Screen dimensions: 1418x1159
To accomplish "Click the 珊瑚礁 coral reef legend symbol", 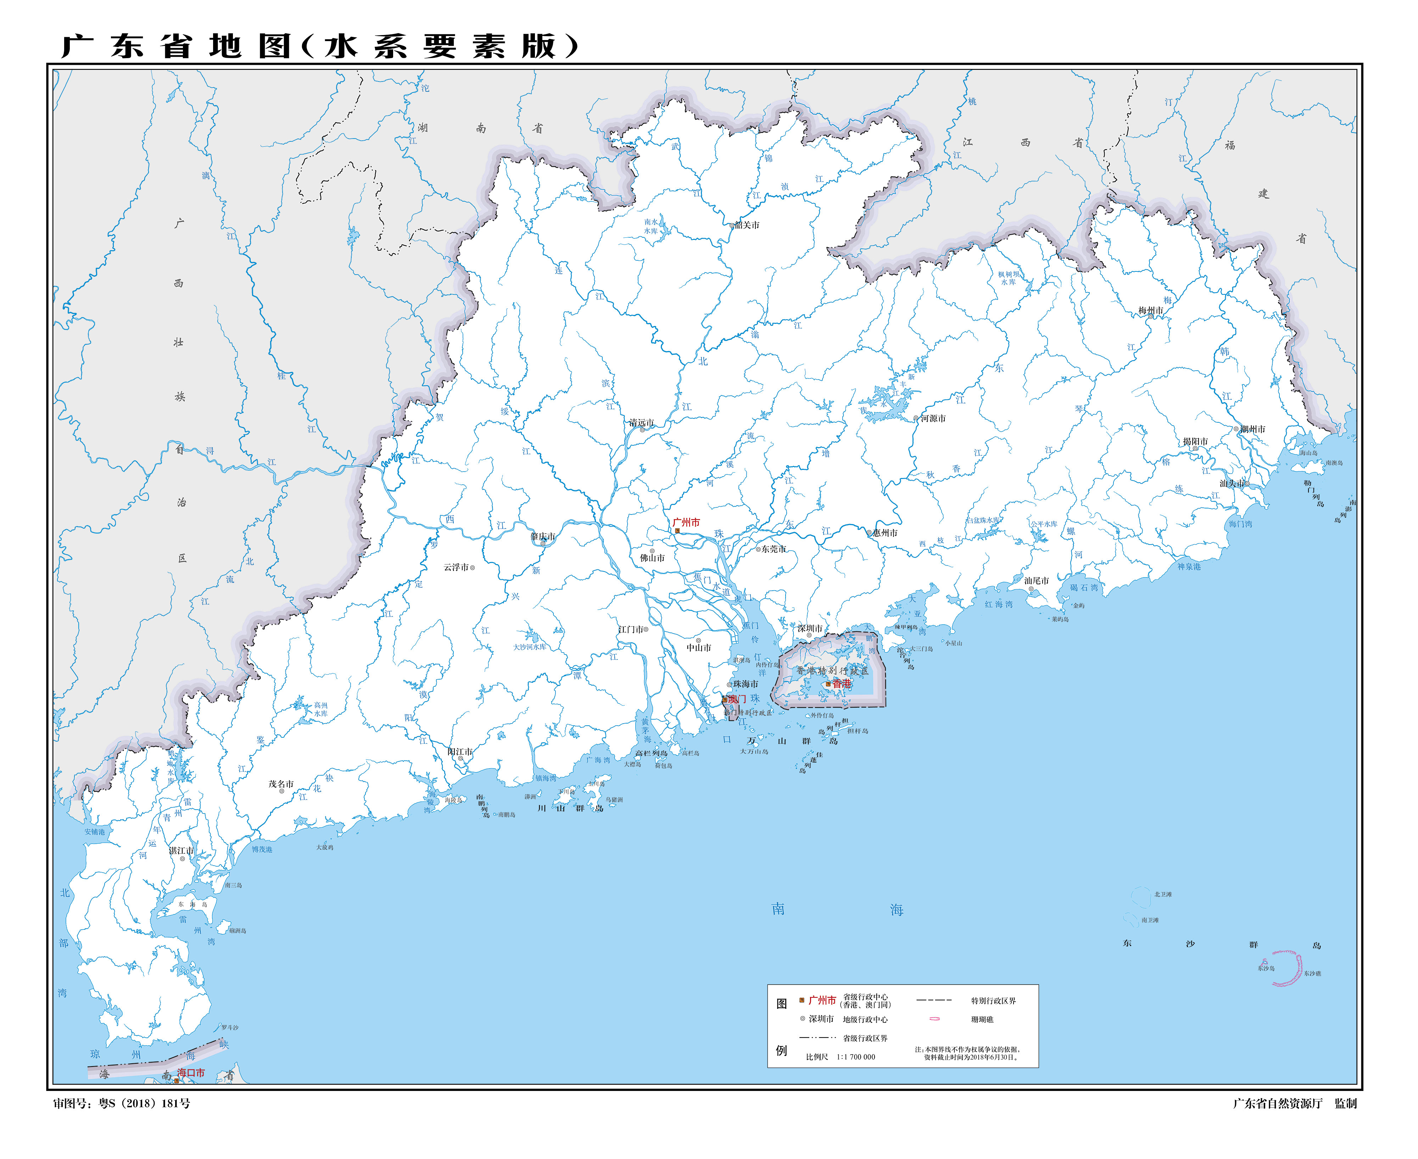I will [934, 1019].
